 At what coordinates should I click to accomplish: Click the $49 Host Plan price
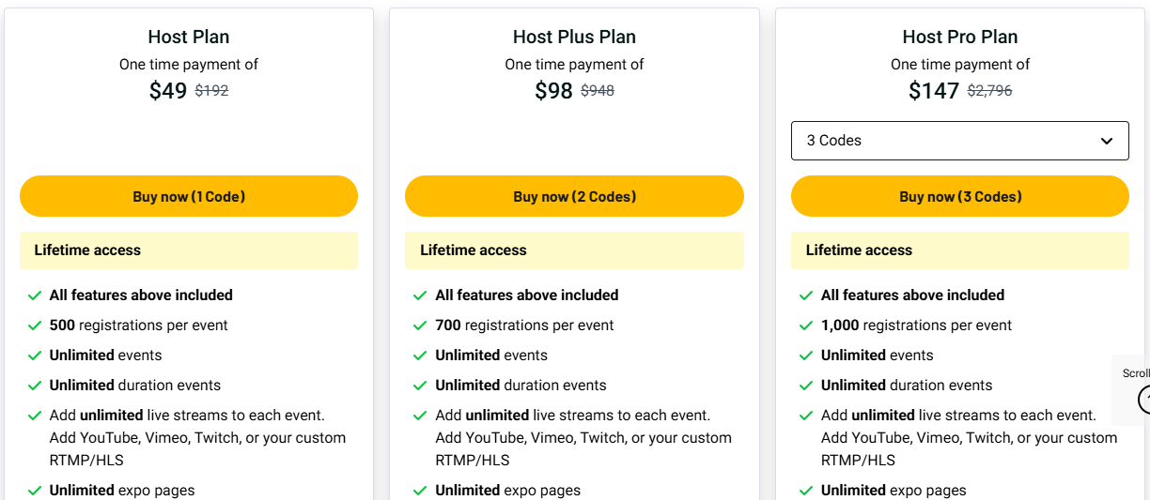tap(168, 91)
